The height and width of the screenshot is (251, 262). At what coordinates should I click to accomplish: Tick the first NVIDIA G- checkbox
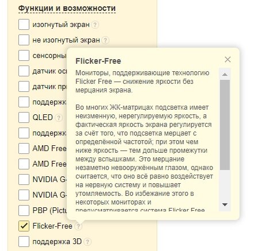pos(24,179)
